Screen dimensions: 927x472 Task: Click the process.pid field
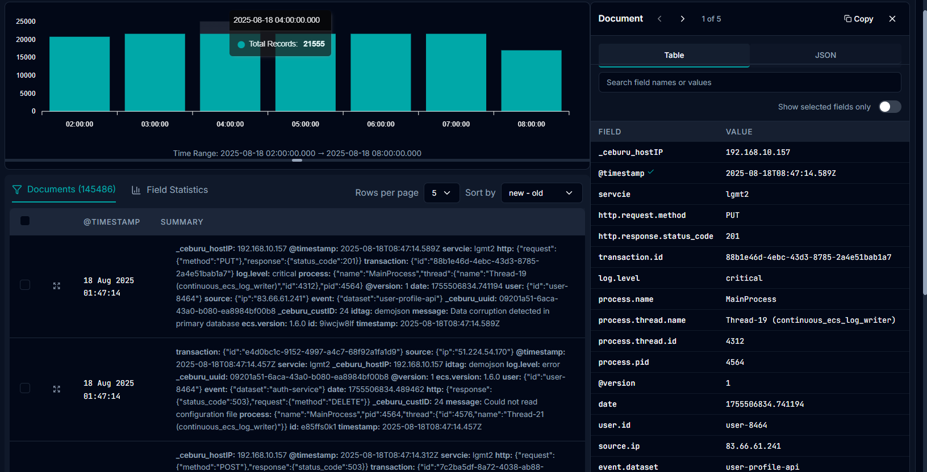624,362
